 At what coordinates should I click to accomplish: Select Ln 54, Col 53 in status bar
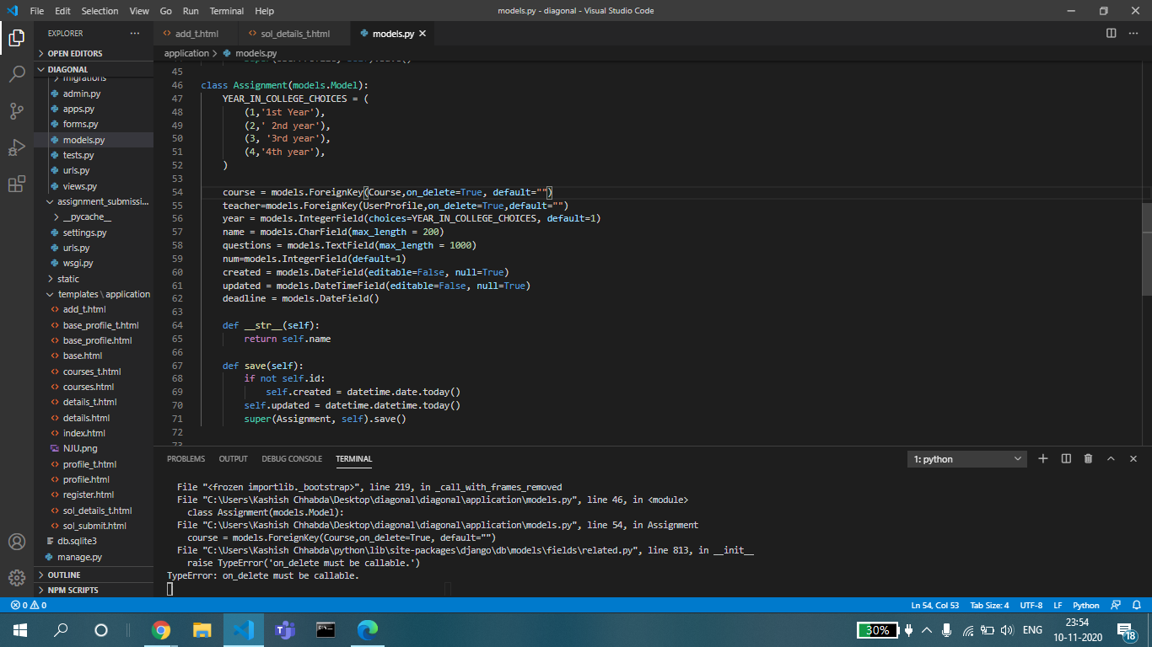(x=934, y=605)
